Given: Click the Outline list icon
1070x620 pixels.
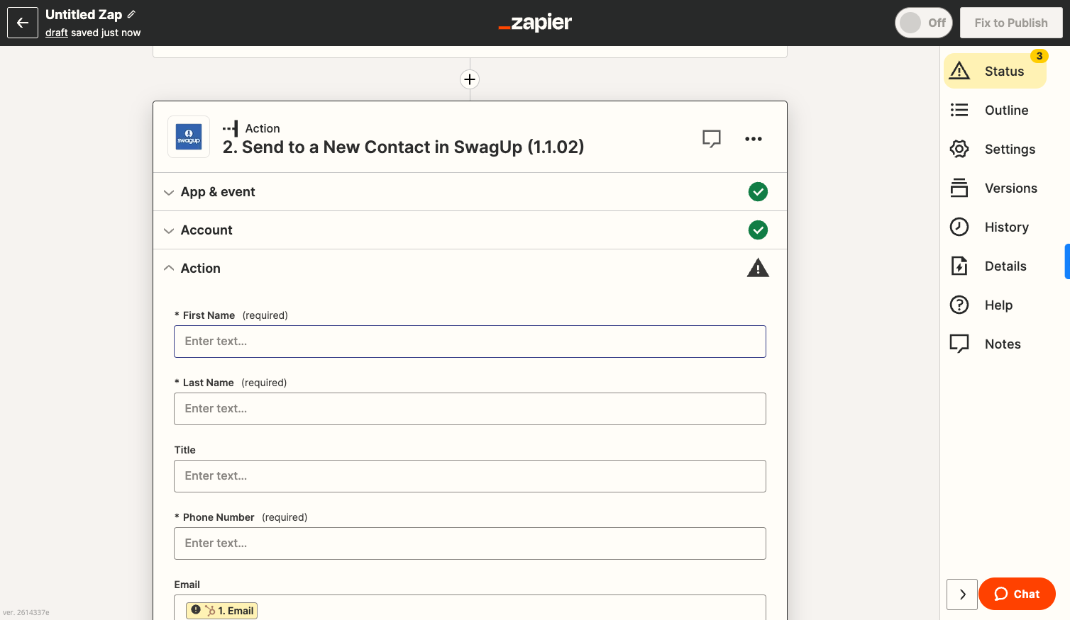Looking at the screenshot, I should [x=959, y=110].
